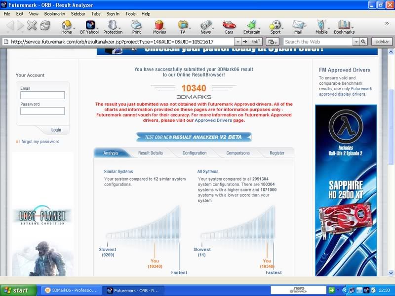This screenshot has width=395, height=296.
Task: Click the Cars toolbar icon
Action: point(229,27)
